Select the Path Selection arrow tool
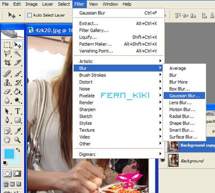Viewport: 215px width, 193px height. pyautogui.click(x=7, y=111)
